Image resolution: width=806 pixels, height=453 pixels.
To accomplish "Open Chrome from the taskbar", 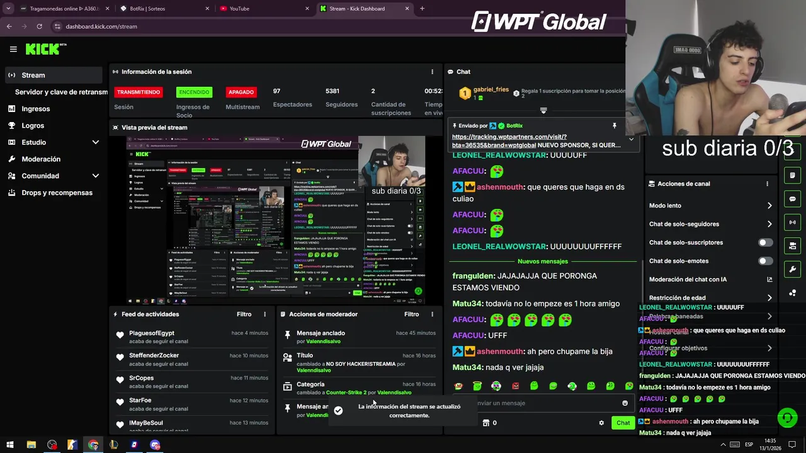I will (93, 445).
